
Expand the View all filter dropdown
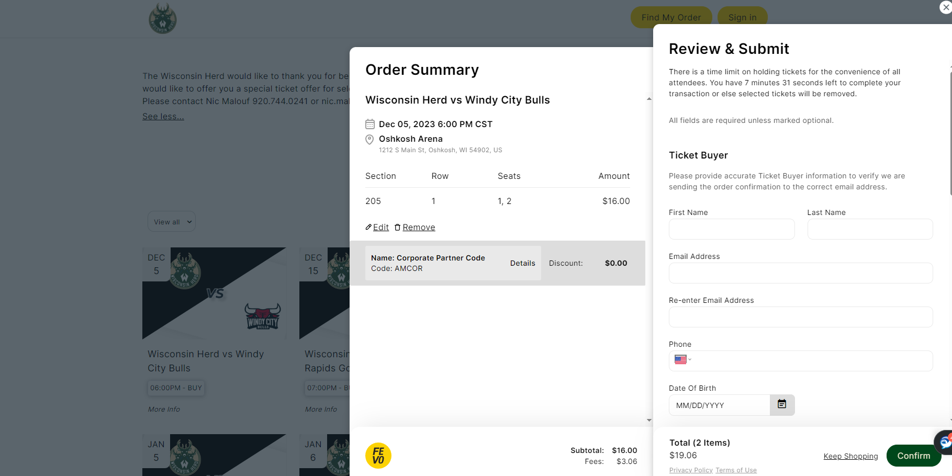(172, 222)
